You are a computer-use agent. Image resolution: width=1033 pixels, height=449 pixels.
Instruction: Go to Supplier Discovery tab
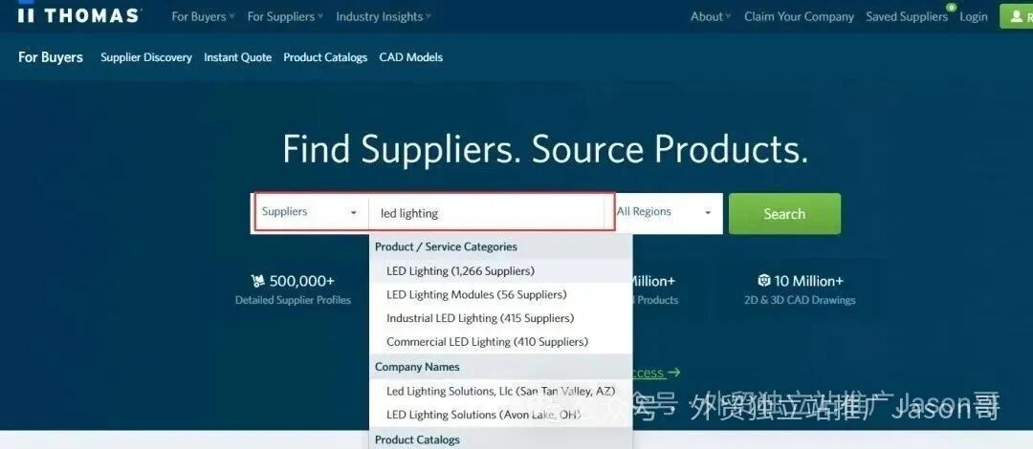tap(146, 57)
